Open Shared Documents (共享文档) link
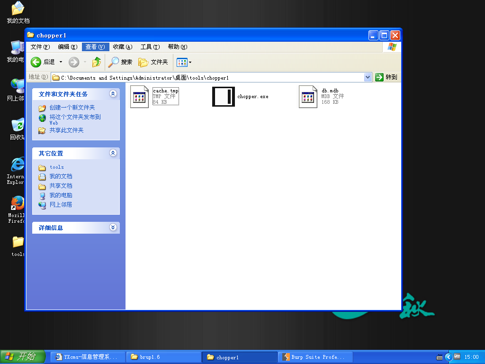Image resolution: width=485 pixels, height=364 pixels. [x=61, y=186]
